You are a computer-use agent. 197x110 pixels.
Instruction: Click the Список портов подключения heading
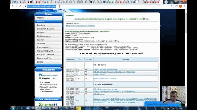point(112,53)
